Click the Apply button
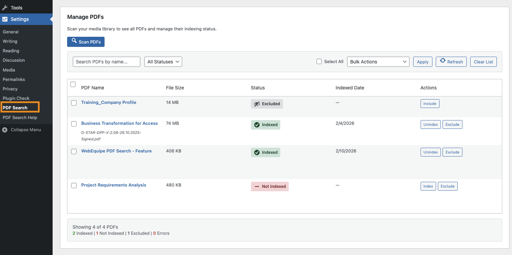Image resolution: width=512 pixels, height=255 pixels. click(422, 61)
